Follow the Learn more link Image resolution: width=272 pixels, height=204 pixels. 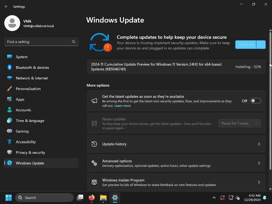pyautogui.click(x=122, y=106)
